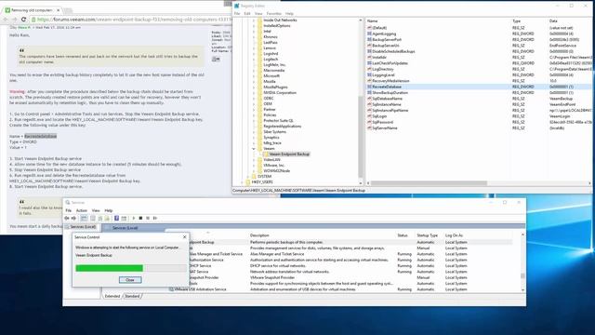Viewport: 595px width, 335px height.
Task: Click Help icon in Services toolbar
Action: click(x=116, y=219)
